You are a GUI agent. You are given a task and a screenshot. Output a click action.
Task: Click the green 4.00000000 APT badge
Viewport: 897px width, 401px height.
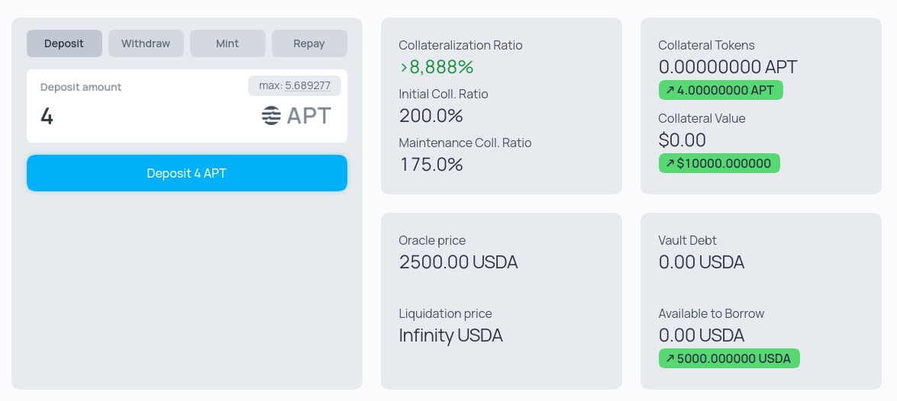[721, 90]
